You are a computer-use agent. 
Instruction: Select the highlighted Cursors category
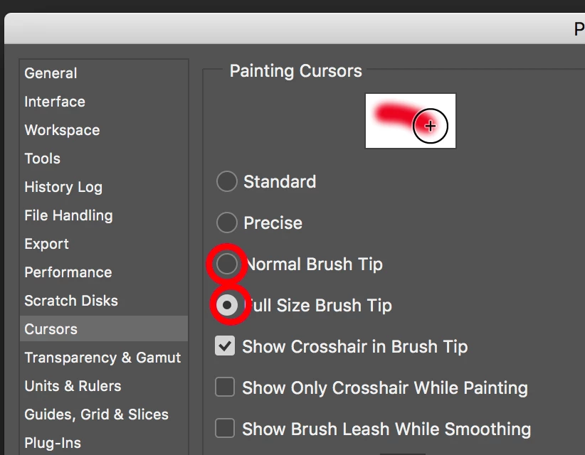pyautogui.click(x=104, y=328)
